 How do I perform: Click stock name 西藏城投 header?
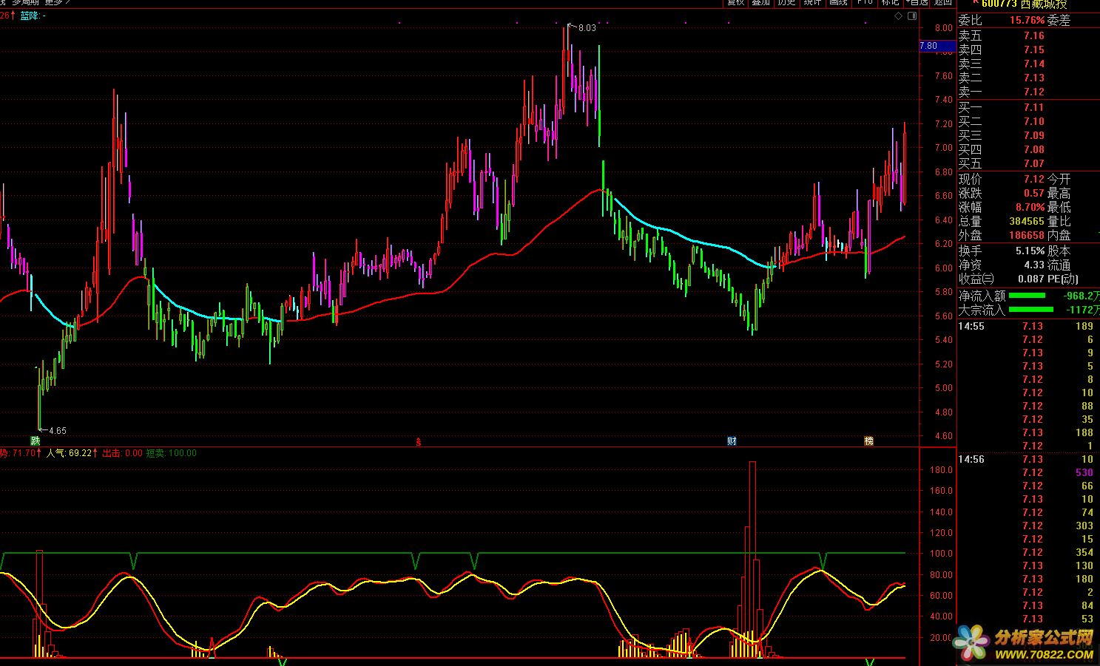1043,4
